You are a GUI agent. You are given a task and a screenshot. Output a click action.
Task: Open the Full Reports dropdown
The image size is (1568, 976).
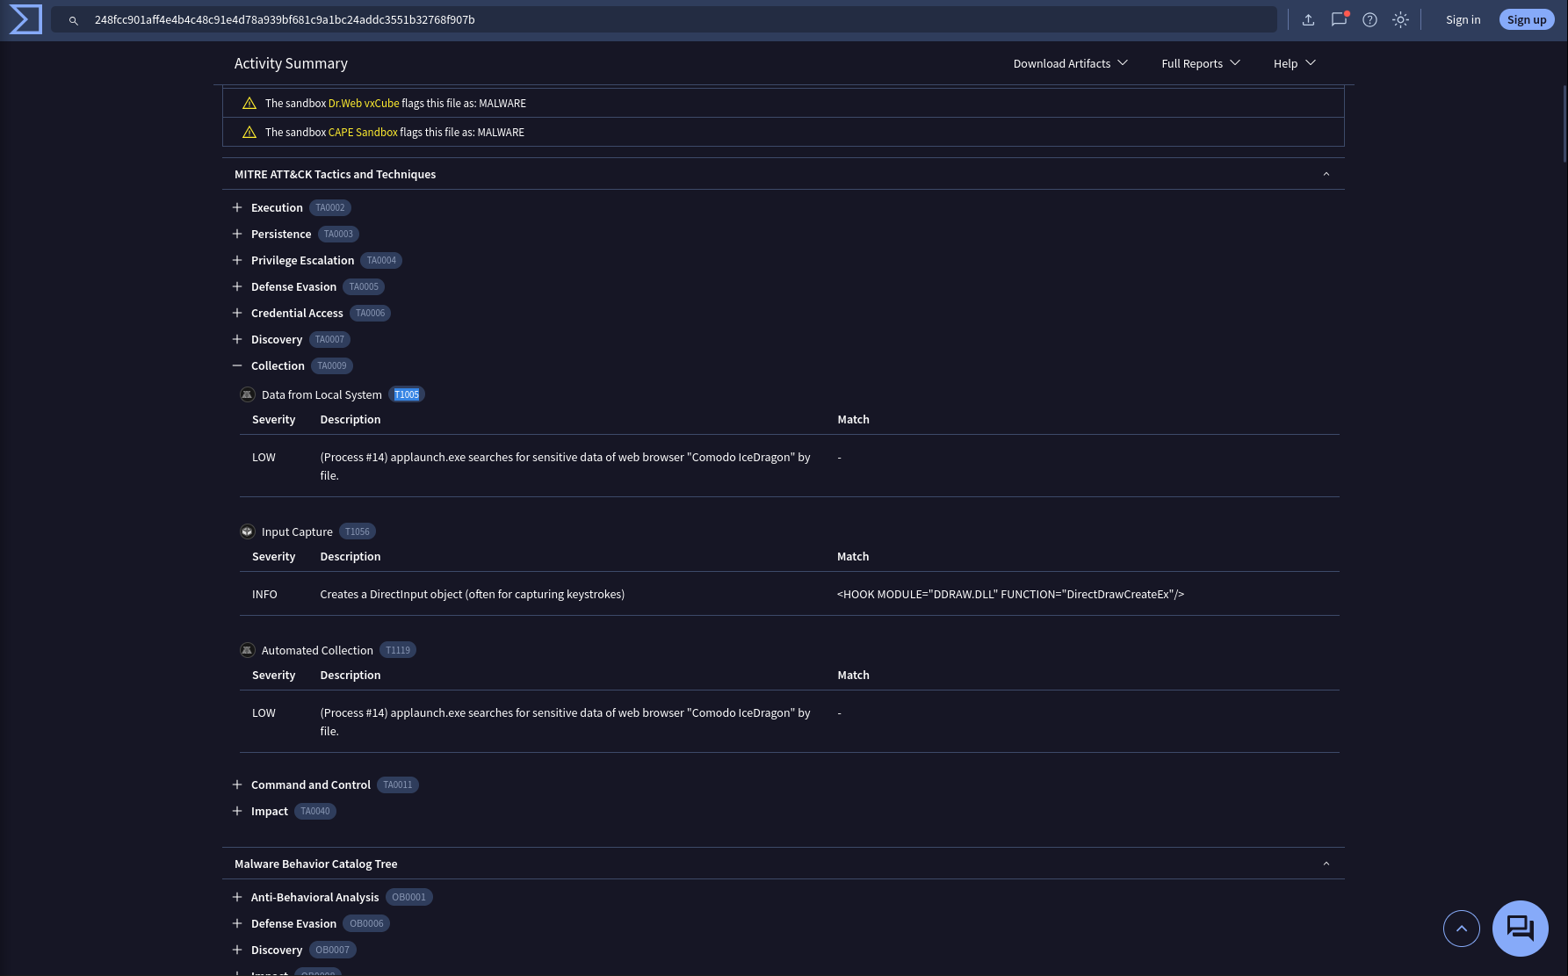(x=1200, y=63)
